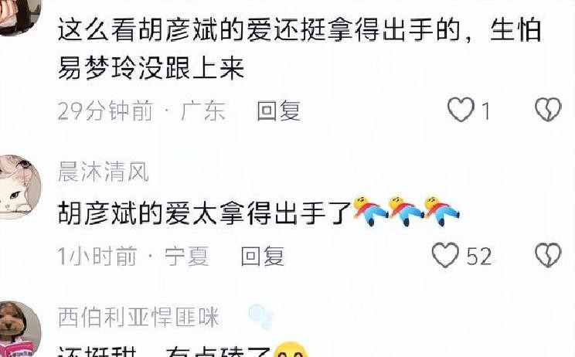Click the 1小时前 · 宁夏 timestamp
This screenshot has height=357, width=575.
pos(133,256)
